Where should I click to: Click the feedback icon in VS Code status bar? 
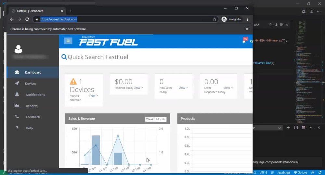click(313, 172)
